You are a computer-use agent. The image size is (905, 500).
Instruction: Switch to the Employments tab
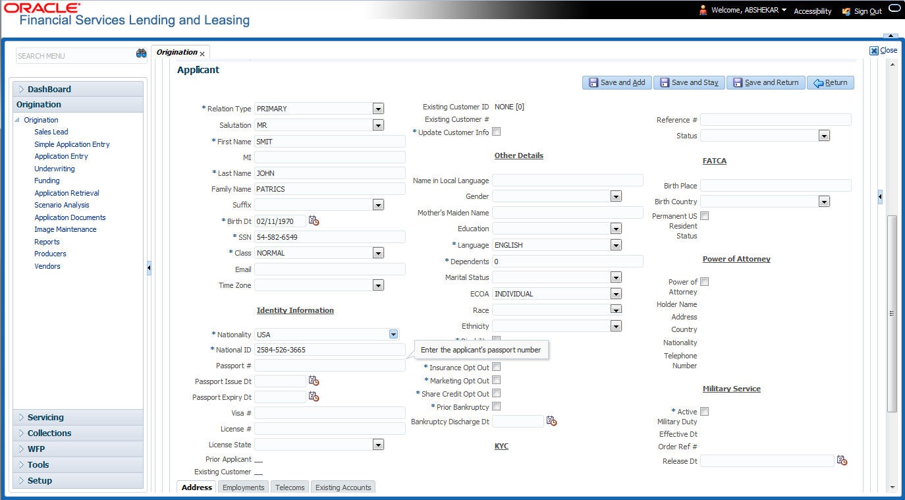point(244,487)
